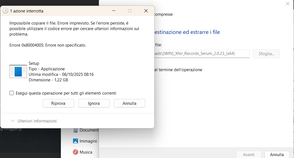Click the '1 azione interrotta' title bar text

point(27,11)
